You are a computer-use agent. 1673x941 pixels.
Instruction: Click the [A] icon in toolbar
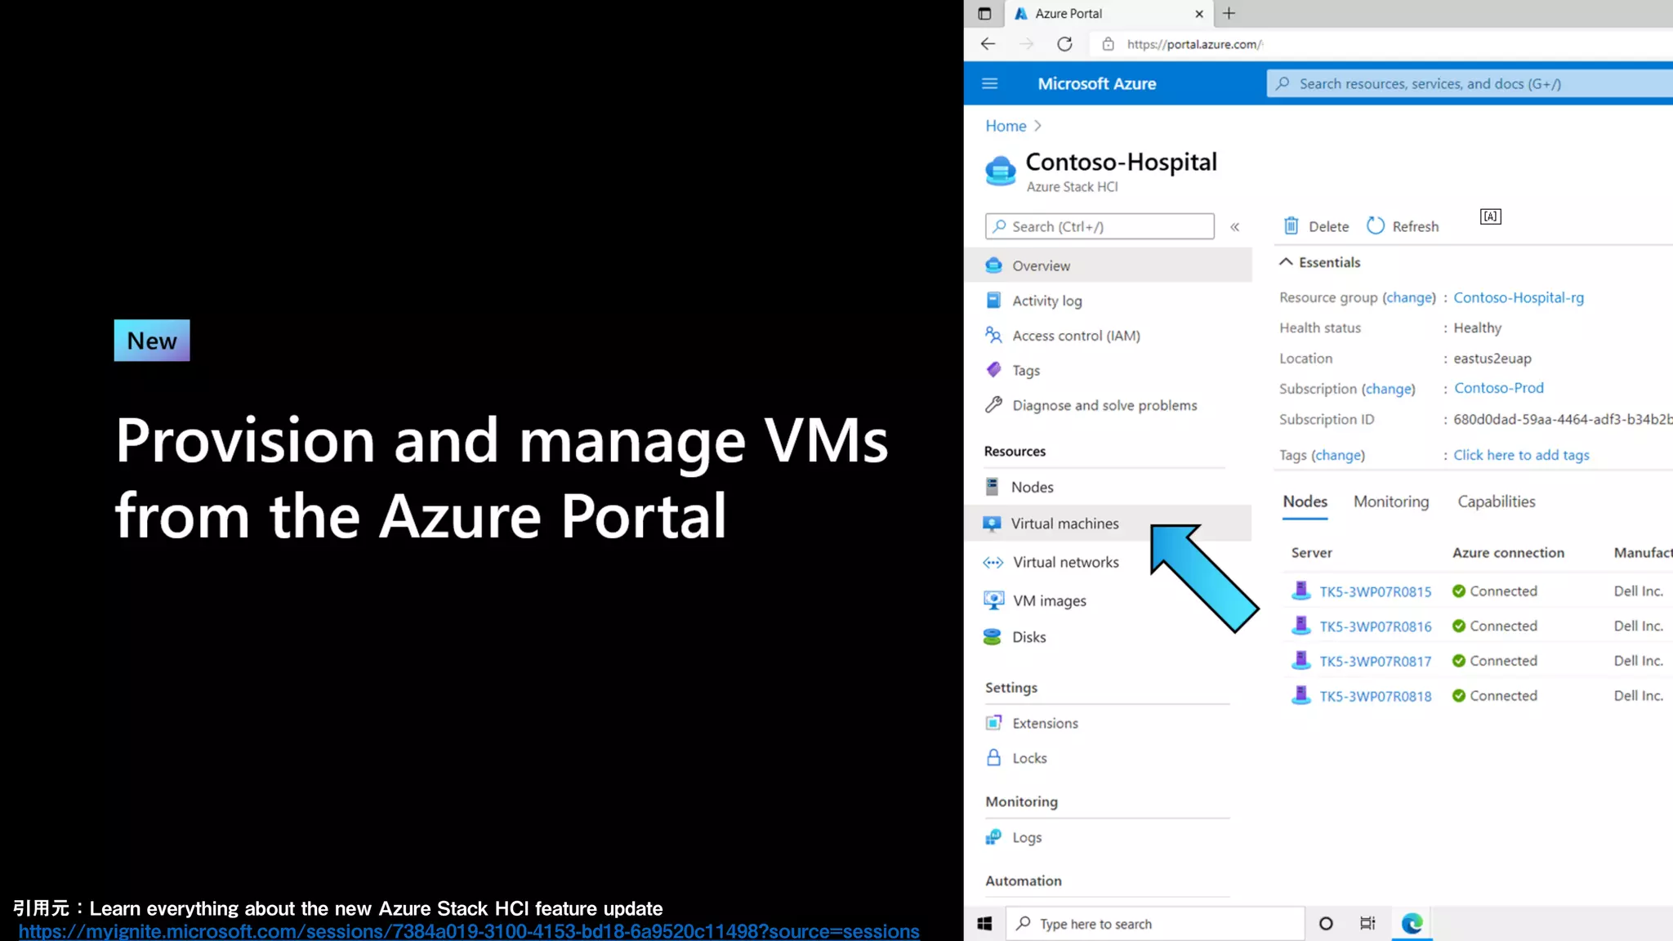tap(1490, 216)
